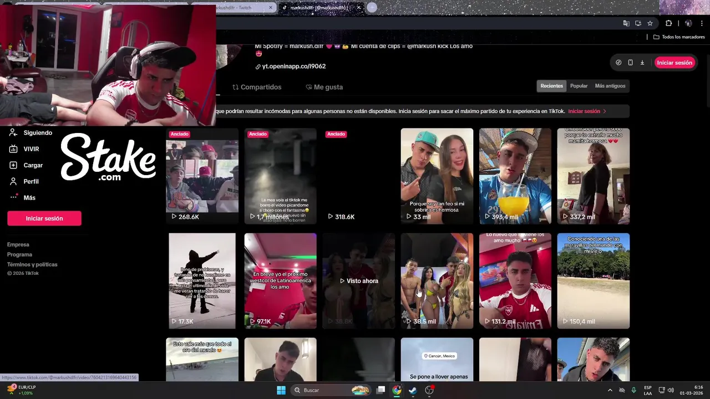Open the Windows Start menu
This screenshot has width=710, height=399.
coord(281,390)
